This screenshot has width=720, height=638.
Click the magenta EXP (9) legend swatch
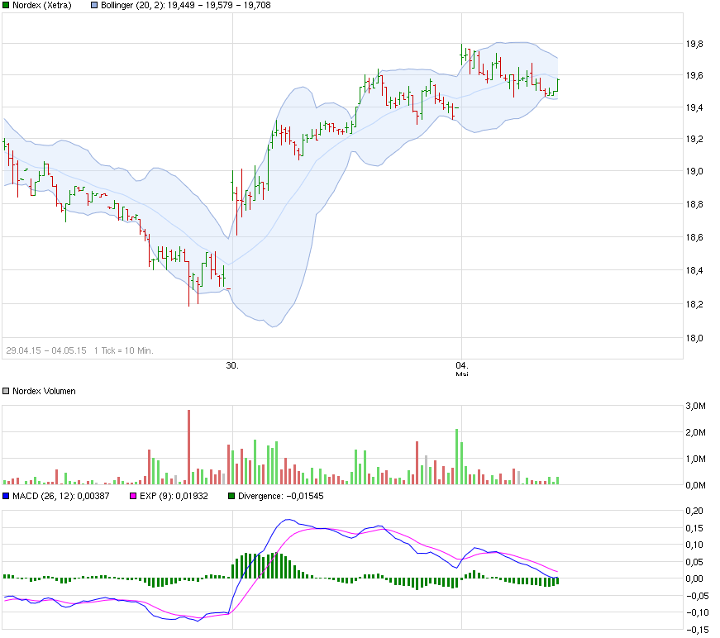[130, 497]
